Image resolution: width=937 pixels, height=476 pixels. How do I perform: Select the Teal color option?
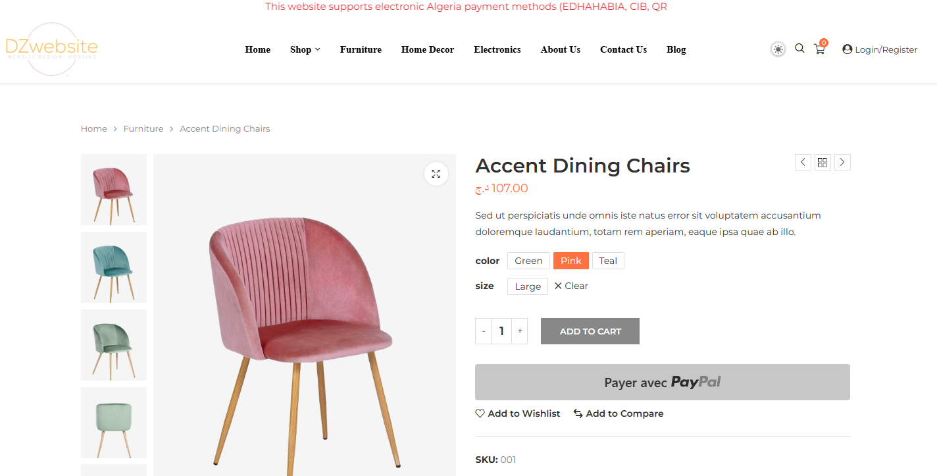[x=608, y=261]
